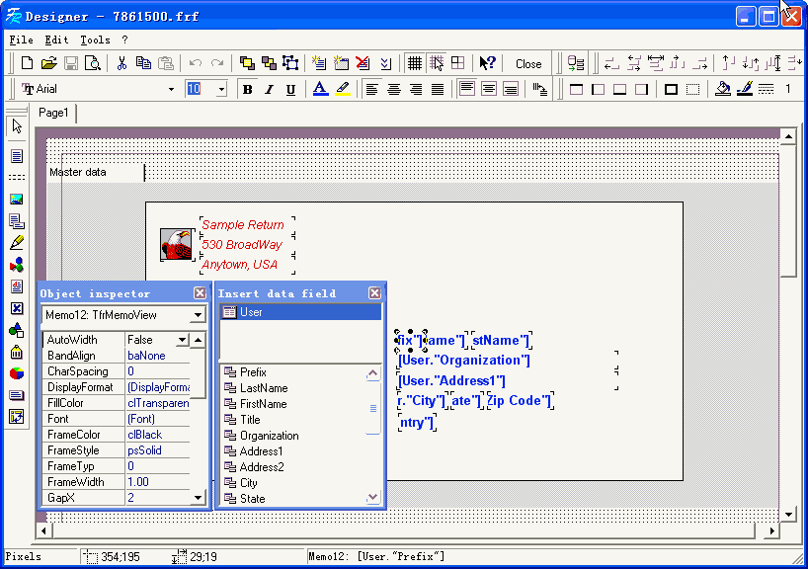Click the highlight text icon

(x=342, y=89)
